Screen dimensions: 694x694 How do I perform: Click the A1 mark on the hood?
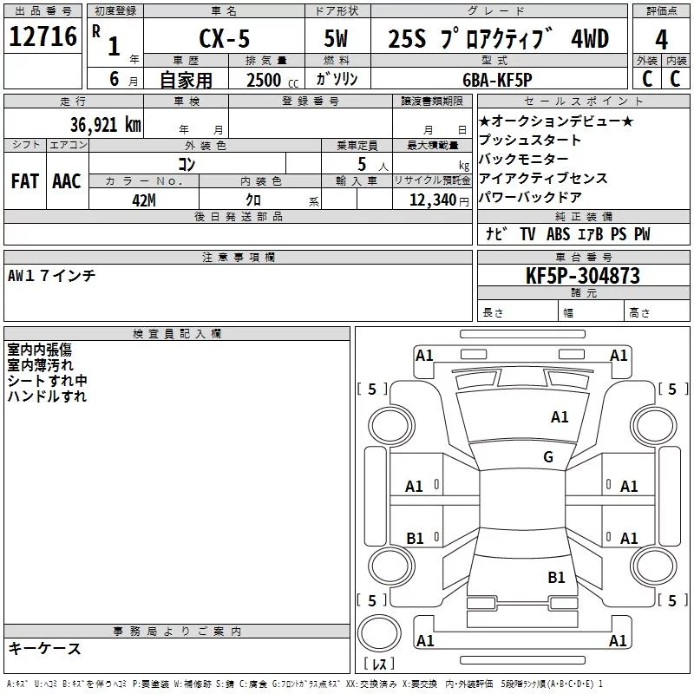coord(560,416)
